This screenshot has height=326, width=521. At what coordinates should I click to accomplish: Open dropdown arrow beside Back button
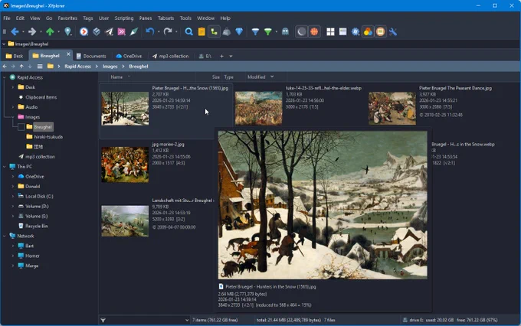(x=23, y=32)
